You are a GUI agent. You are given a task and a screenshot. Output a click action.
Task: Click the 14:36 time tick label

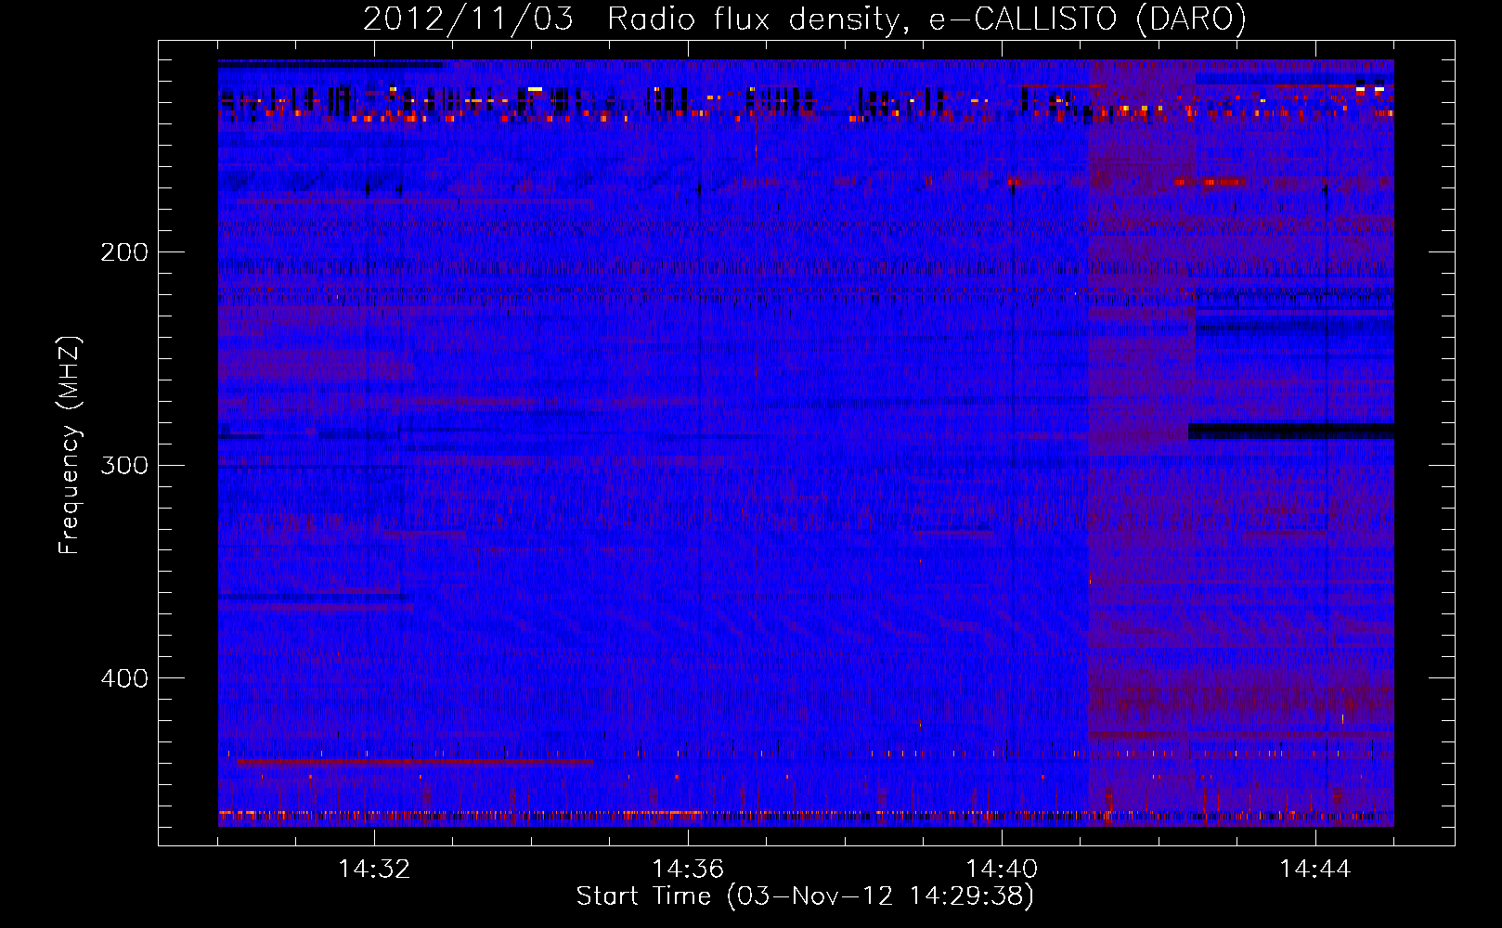pyautogui.click(x=688, y=870)
